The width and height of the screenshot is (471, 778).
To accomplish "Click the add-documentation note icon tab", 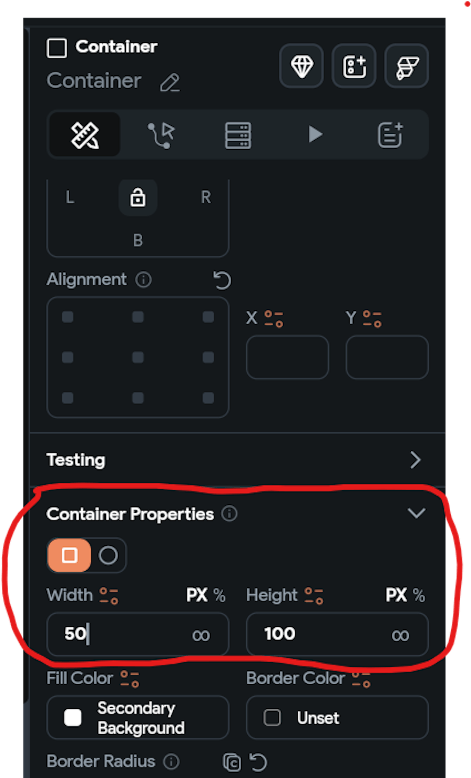I will 390,135.
